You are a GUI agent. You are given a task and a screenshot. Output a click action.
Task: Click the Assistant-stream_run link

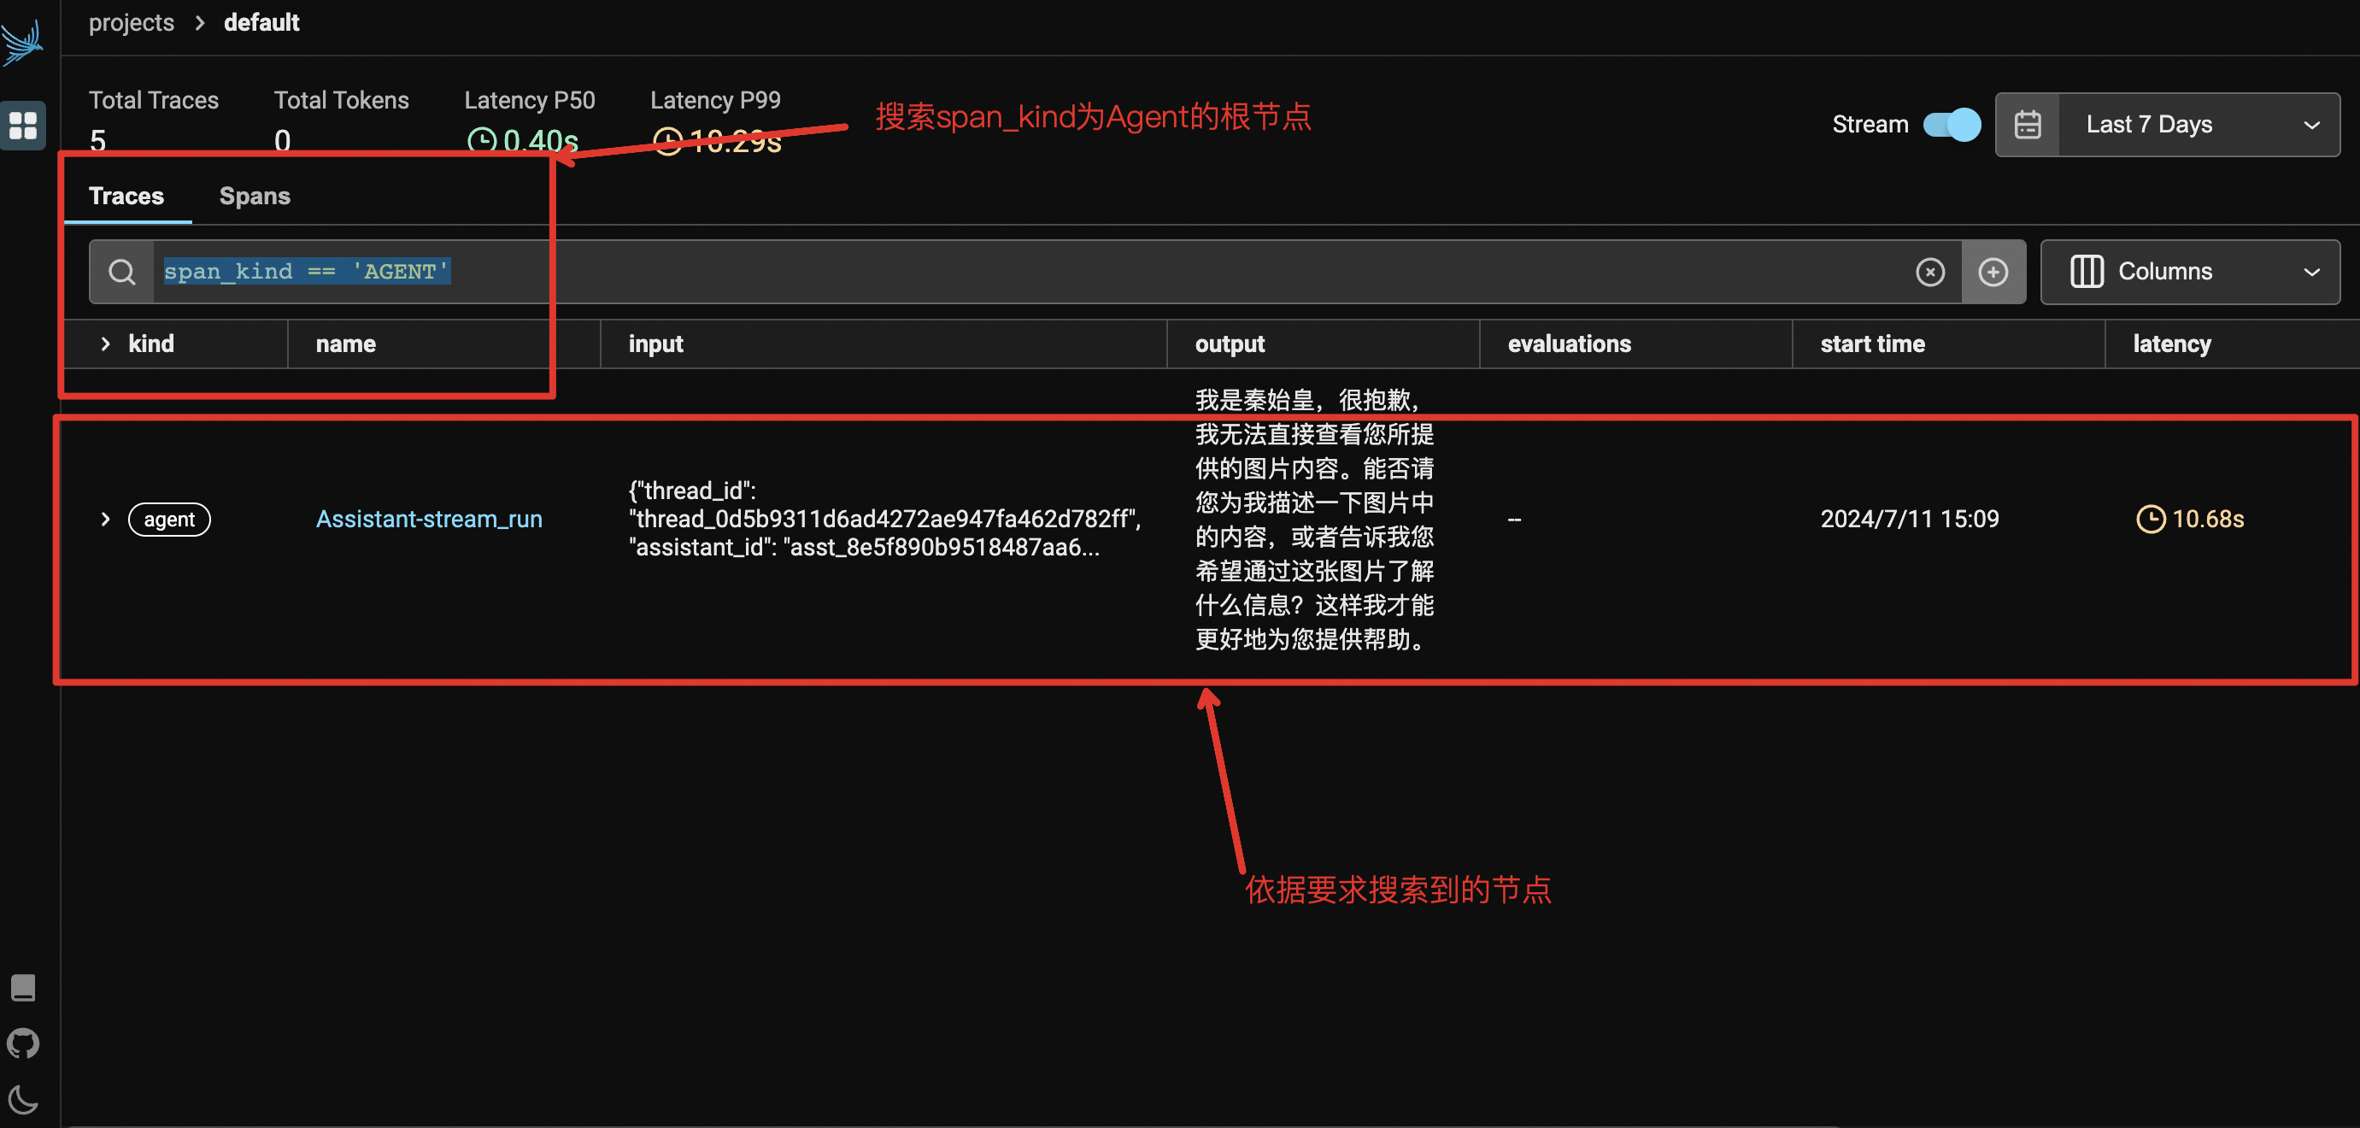429,518
